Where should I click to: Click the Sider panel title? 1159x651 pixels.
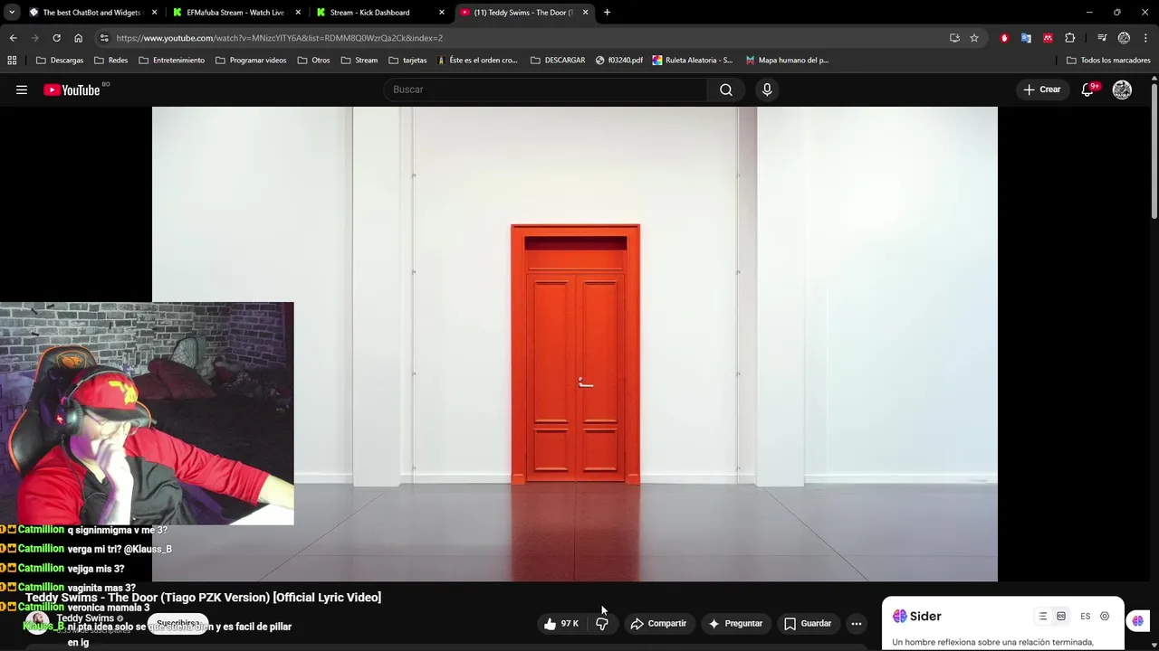[925, 617]
